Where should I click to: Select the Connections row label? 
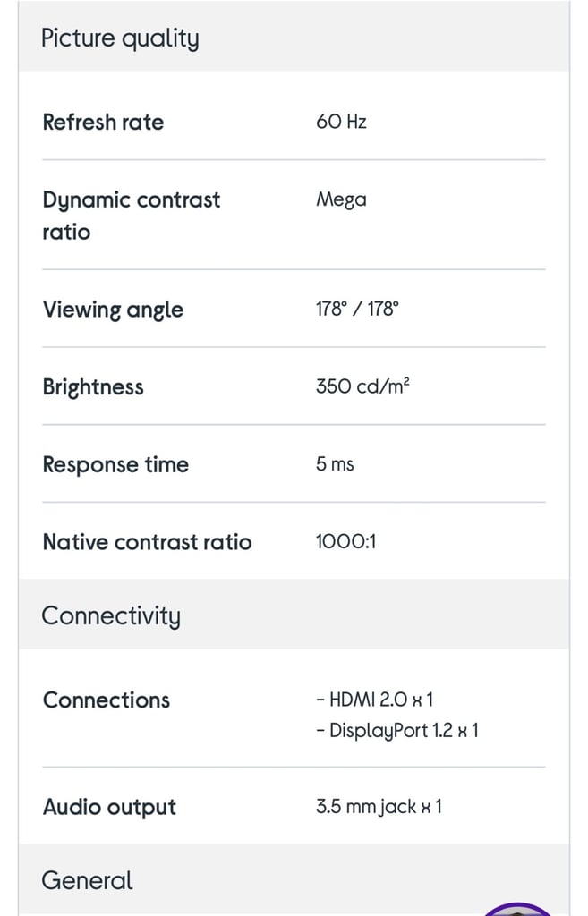[x=106, y=700]
